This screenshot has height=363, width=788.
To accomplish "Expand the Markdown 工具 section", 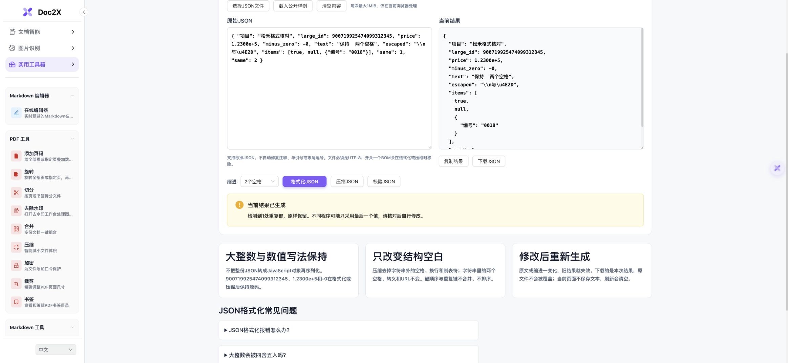I will (72, 327).
